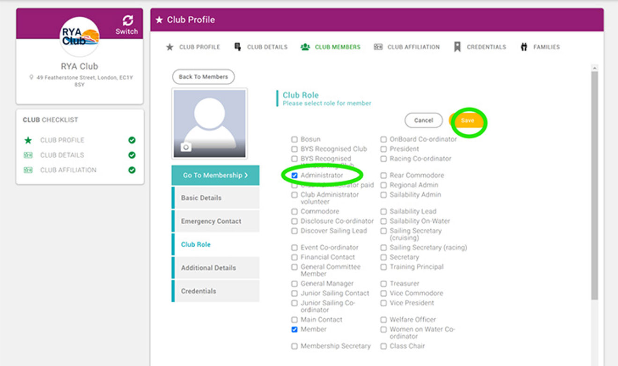
Task: Click the Club Members people icon
Action: (x=305, y=47)
